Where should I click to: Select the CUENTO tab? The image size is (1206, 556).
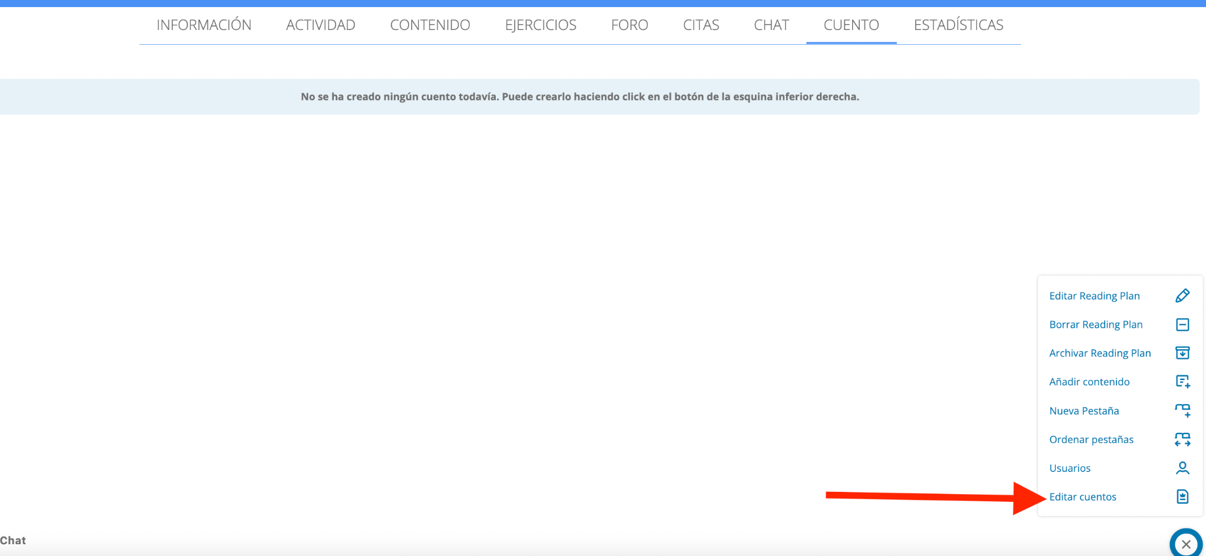pyautogui.click(x=852, y=25)
